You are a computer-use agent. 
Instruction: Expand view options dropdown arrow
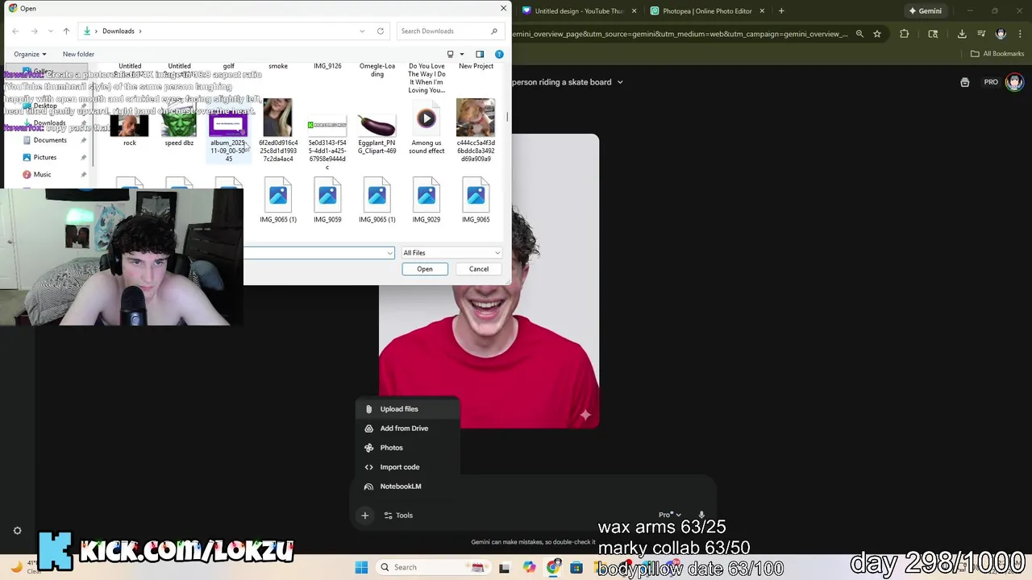coord(461,54)
